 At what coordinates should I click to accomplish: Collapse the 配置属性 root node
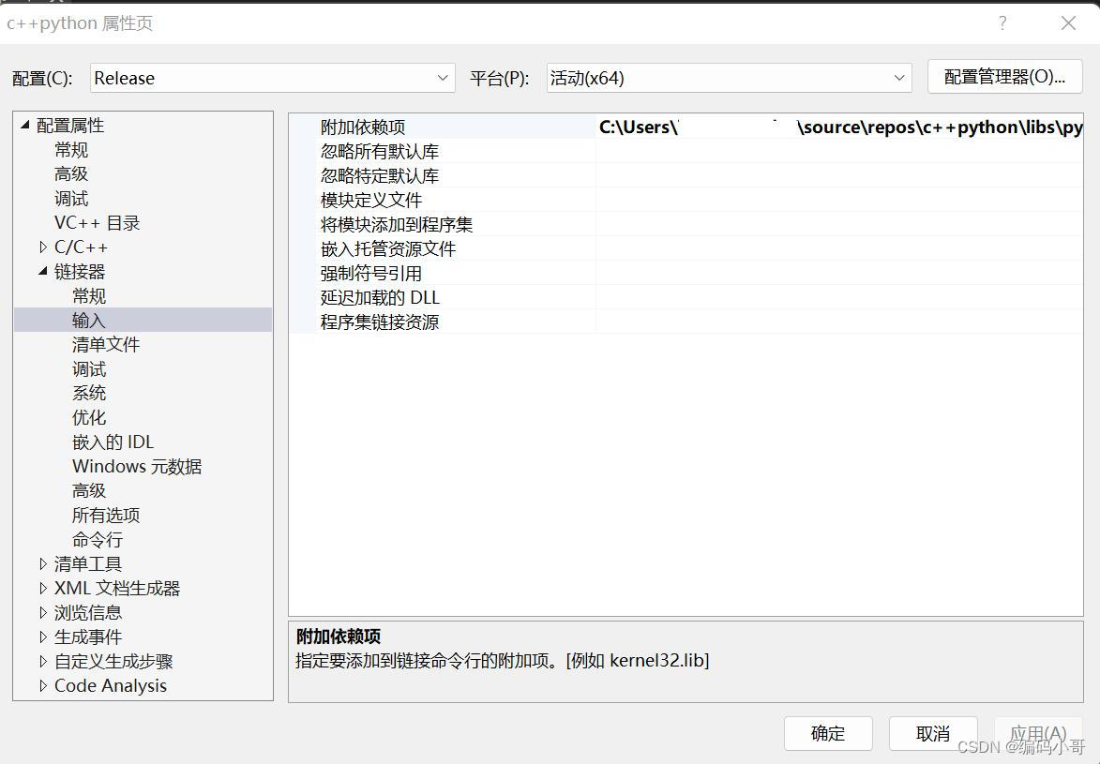25,125
